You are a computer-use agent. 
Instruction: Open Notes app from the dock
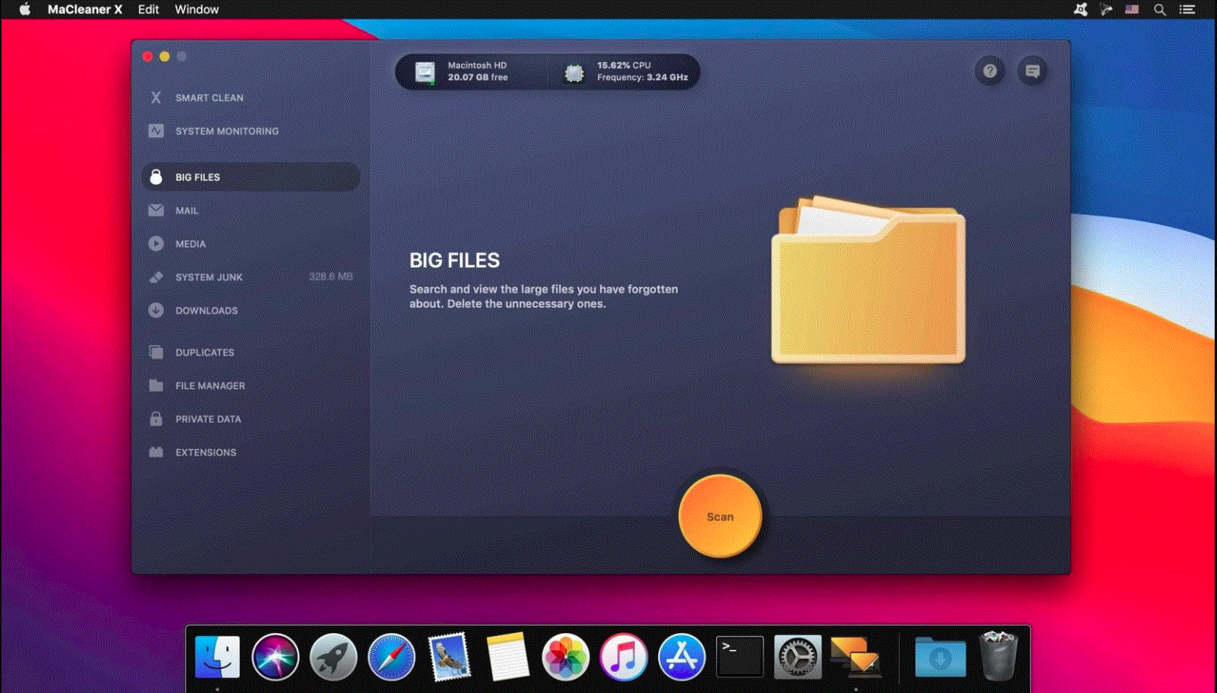[508, 657]
